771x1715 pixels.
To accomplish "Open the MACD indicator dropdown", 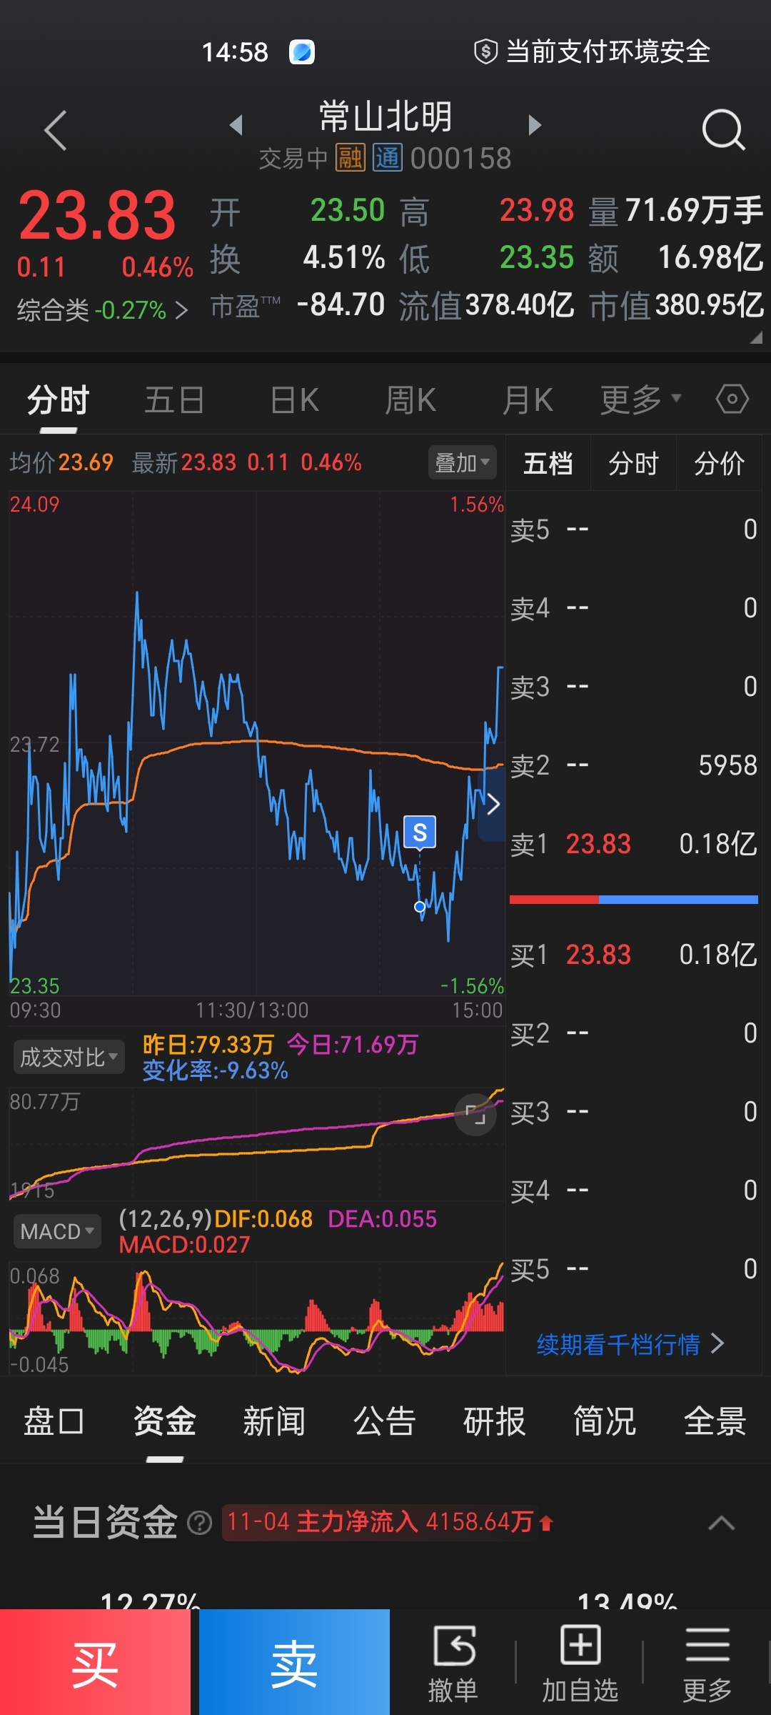I will click(57, 1231).
